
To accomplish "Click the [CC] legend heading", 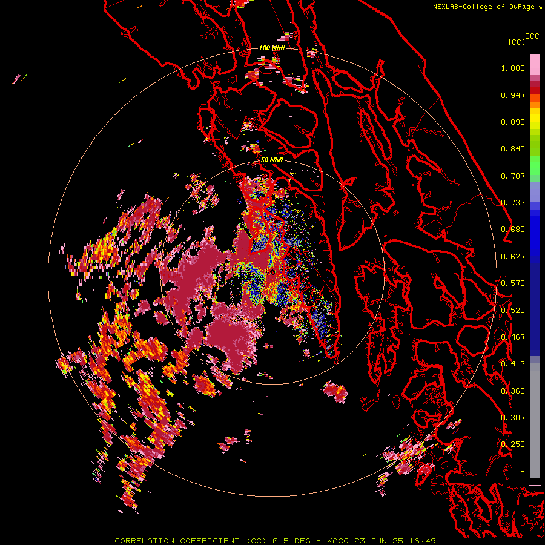I will [517, 42].
